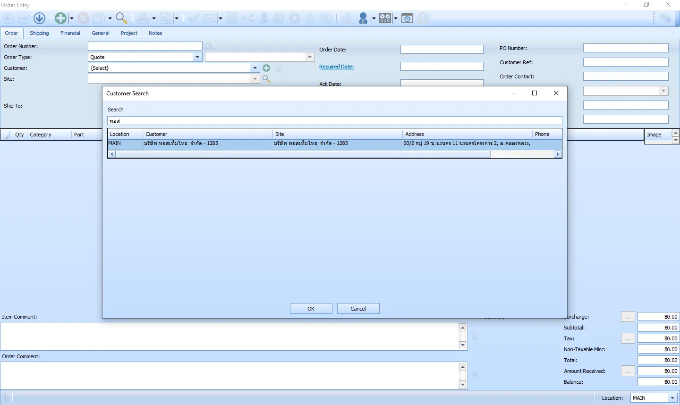Click the Order Number input field
The width and height of the screenshot is (680, 405).
(x=145, y=46)
